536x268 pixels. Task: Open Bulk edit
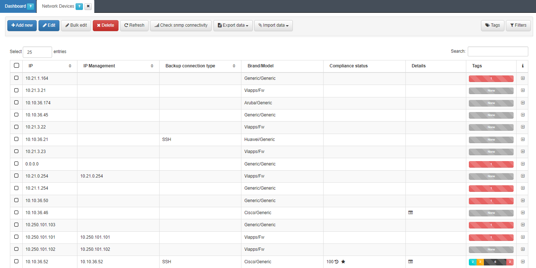76,26
